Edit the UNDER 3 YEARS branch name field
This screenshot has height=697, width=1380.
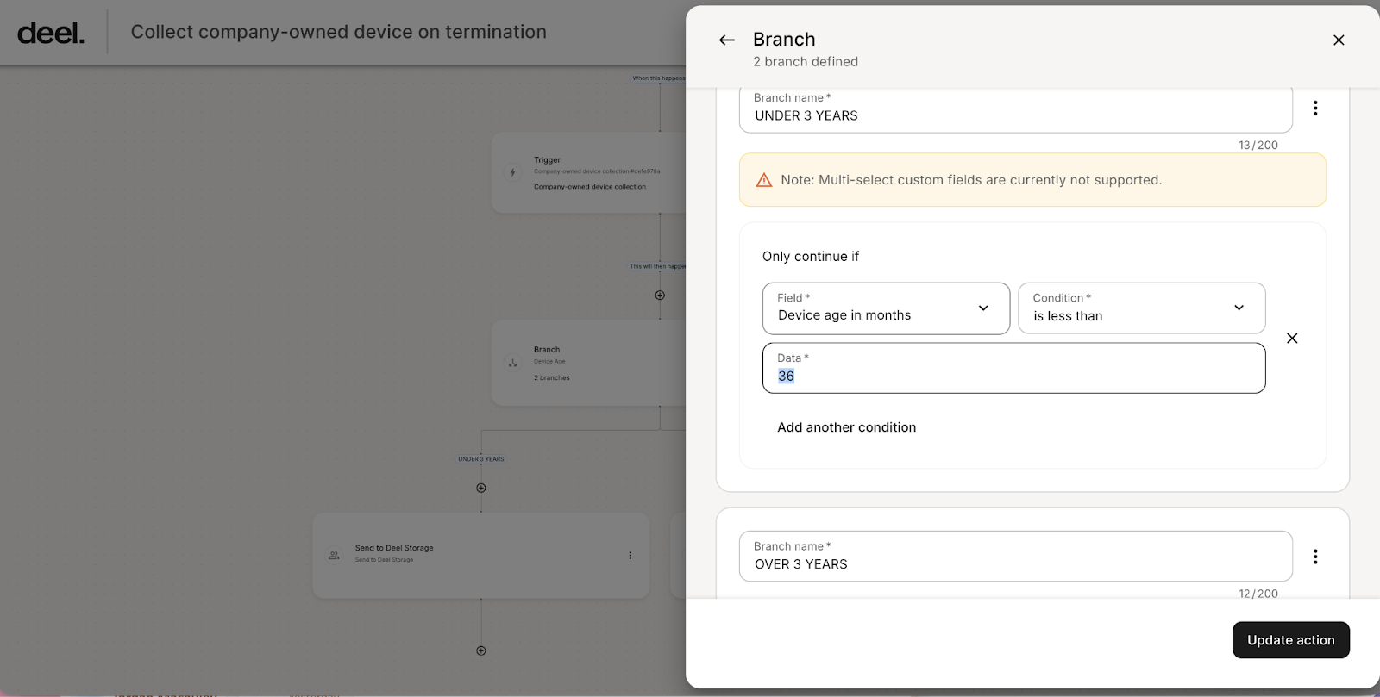pos(1015,115)
